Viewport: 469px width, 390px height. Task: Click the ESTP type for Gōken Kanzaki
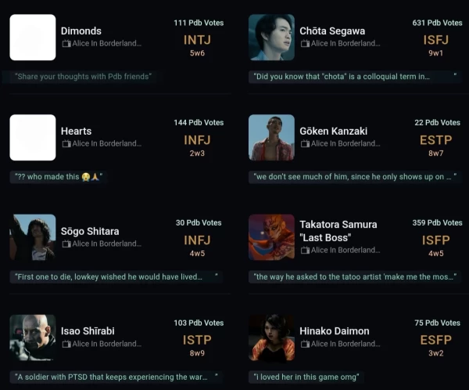click(436, 139)
